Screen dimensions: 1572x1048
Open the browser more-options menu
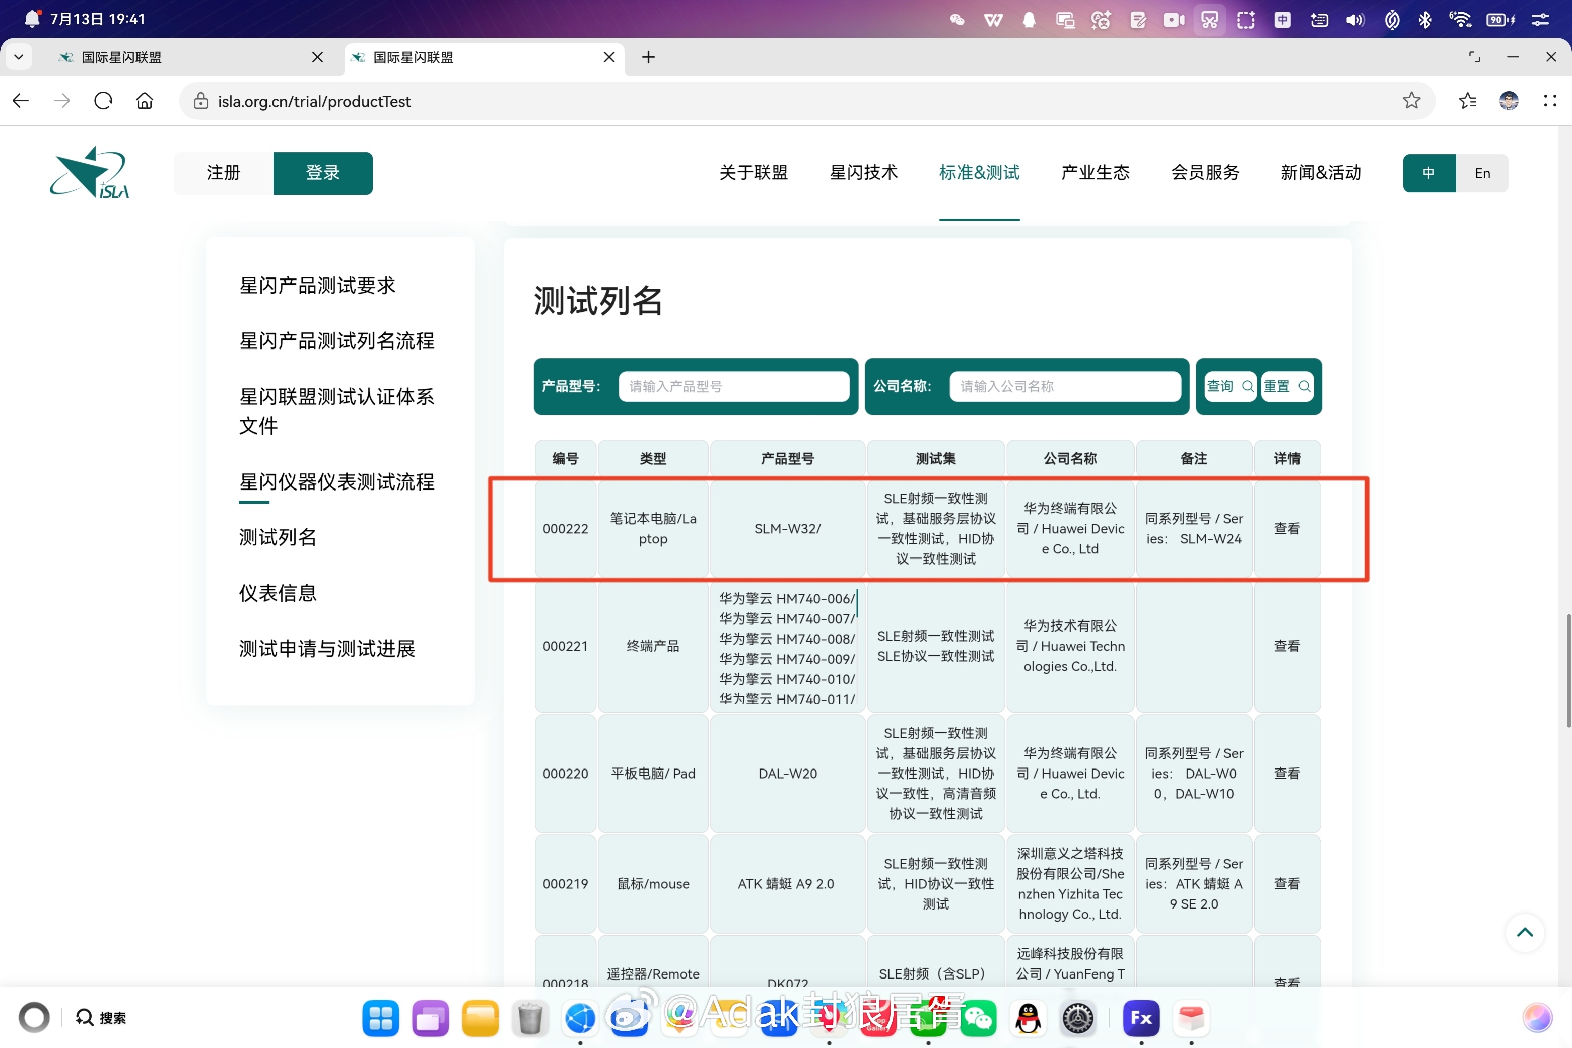[1550, 101]
